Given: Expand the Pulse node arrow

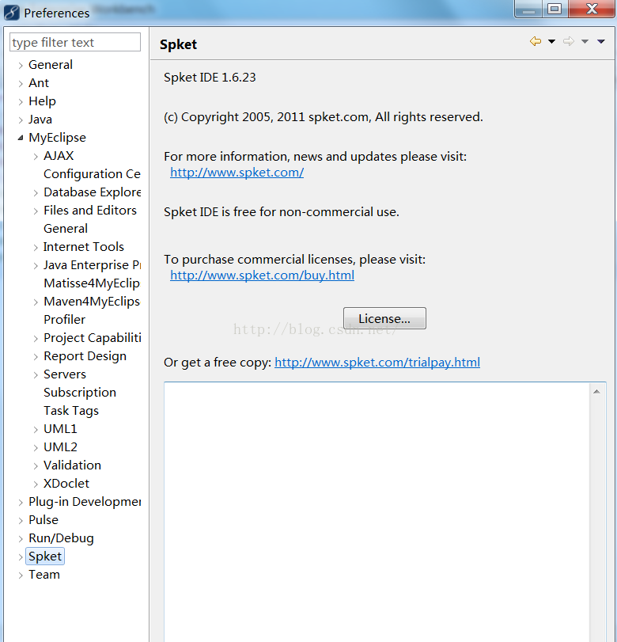Looking at the screenshot, I should point(21,521).
